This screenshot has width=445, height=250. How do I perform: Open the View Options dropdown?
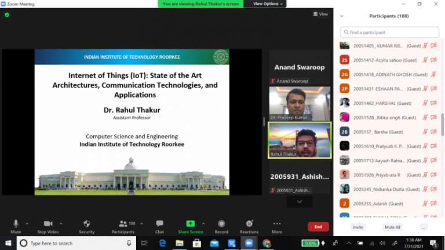[268, 3]
